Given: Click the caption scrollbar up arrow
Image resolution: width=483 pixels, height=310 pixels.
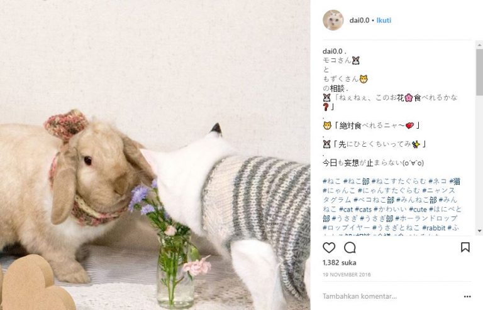Looking at the screenshot, I should point(479,45).
